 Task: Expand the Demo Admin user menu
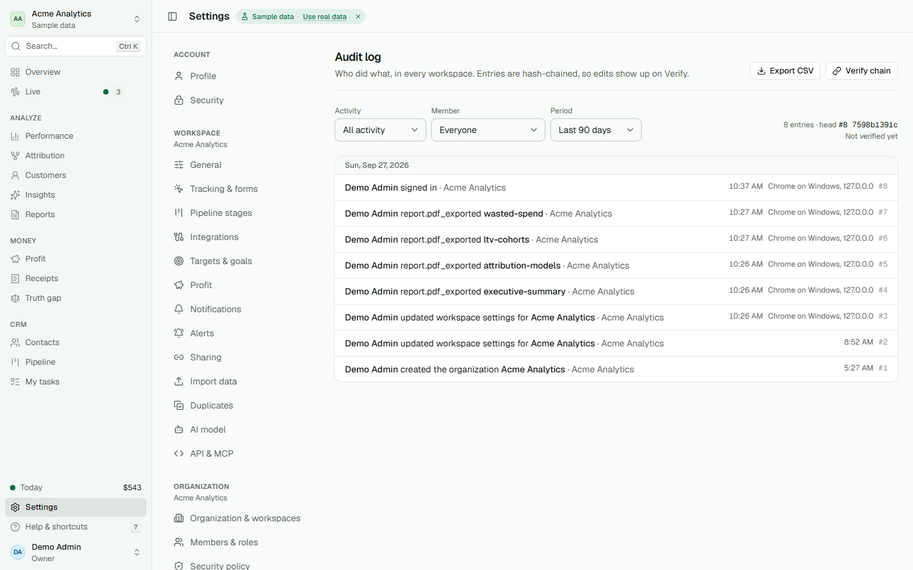(x=75, y=552)
